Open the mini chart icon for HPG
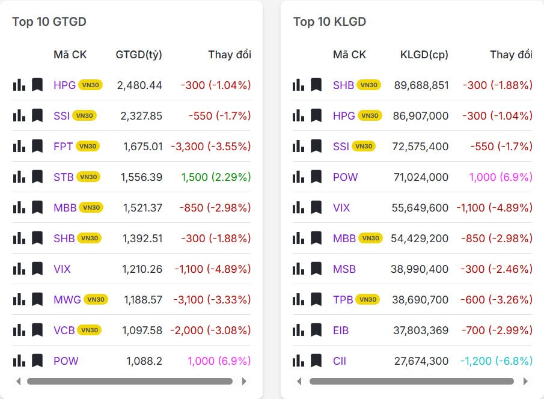544x399 pixels. pos(18,85)
